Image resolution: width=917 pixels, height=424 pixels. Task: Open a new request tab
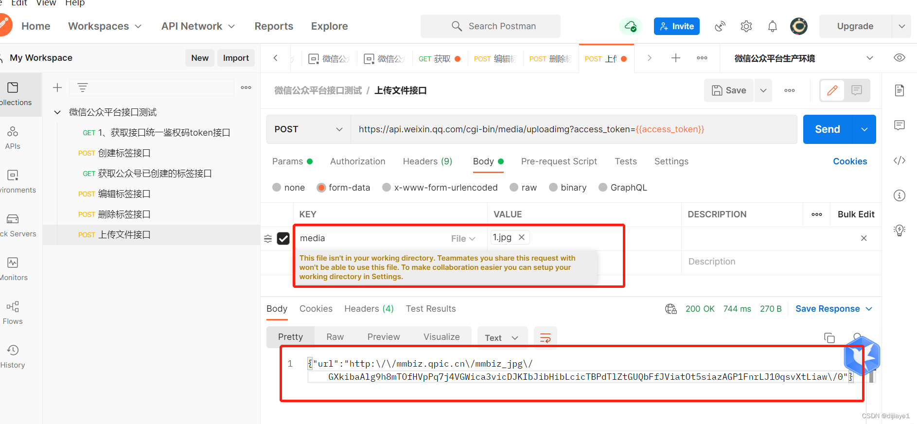point(676,58)
